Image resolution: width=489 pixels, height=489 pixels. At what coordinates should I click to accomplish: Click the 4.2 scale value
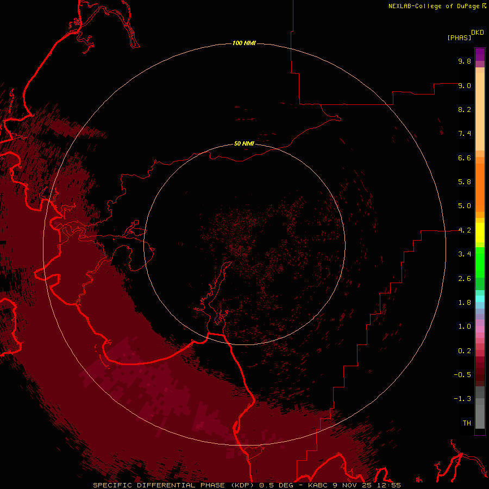465,230
